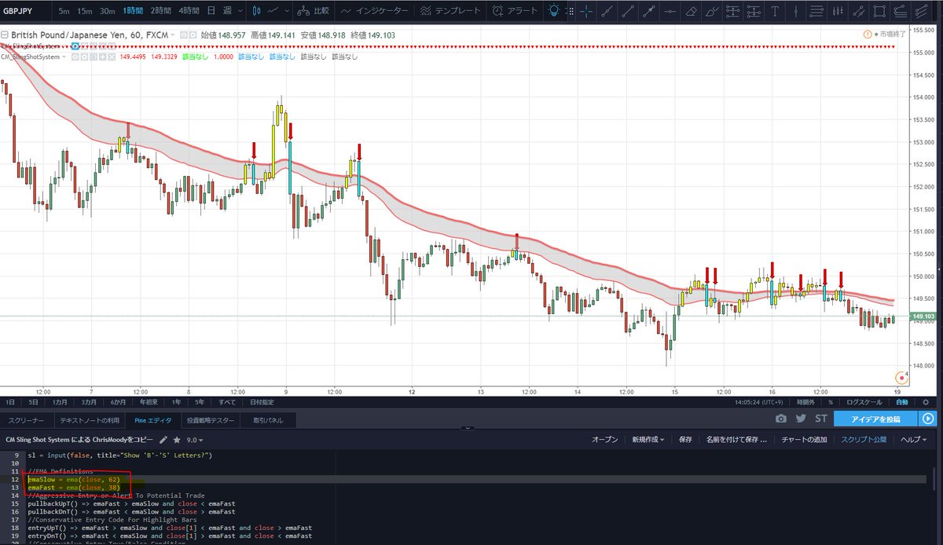Image resolution: width=943 pixels, height=545 pixels.
Task: Share chart via StockTwits ST icon
Action: coord(821,419)
